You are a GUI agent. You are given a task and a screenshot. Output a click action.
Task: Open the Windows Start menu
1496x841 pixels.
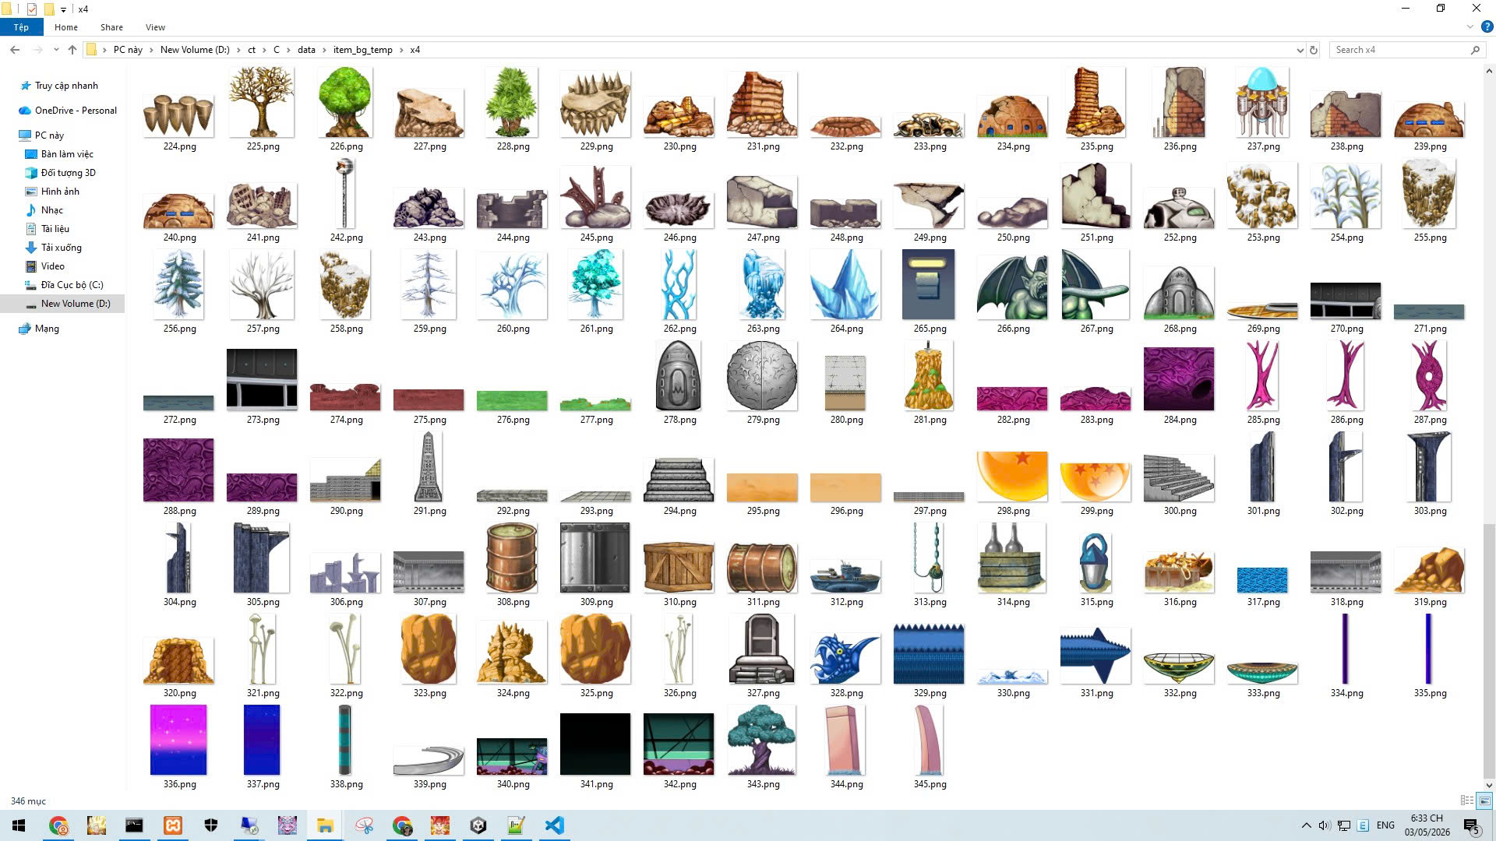pos(19,825)
